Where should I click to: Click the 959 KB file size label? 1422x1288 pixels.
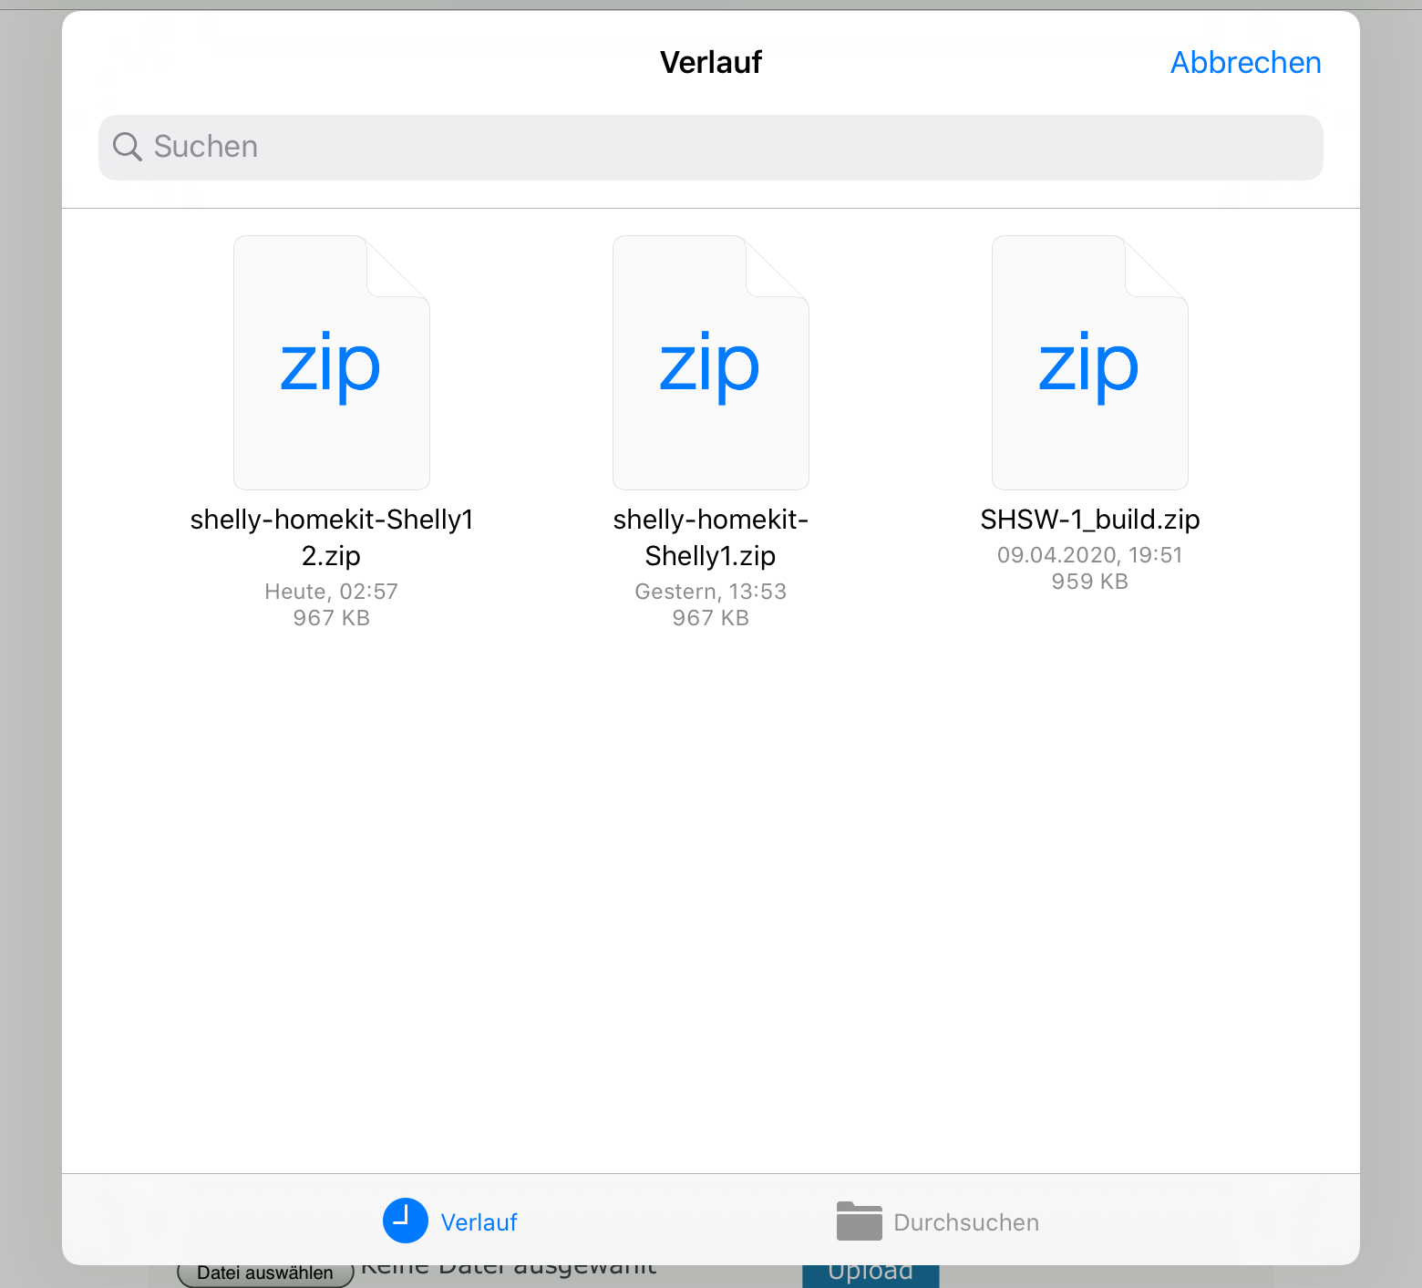pyautogui.click(x=1090, y=582)
